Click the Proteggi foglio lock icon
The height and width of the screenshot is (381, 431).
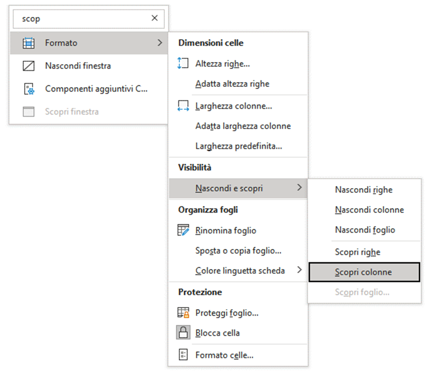183,313
